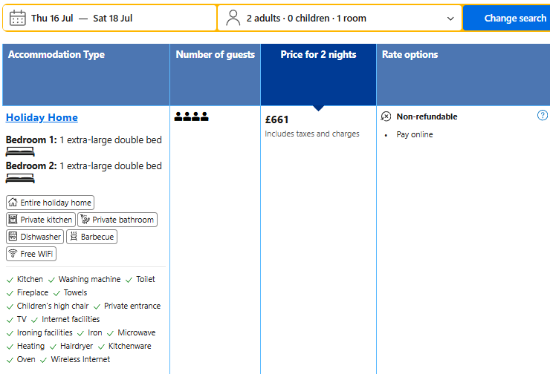Click the Private kitchen badge
Image resolution: width=550 pixels, height=374 pixels.
[41, 220]
